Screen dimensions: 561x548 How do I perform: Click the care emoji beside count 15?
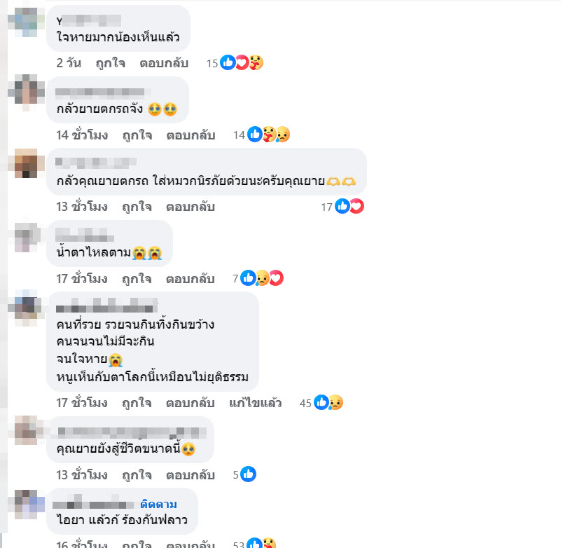click(256, 62)
